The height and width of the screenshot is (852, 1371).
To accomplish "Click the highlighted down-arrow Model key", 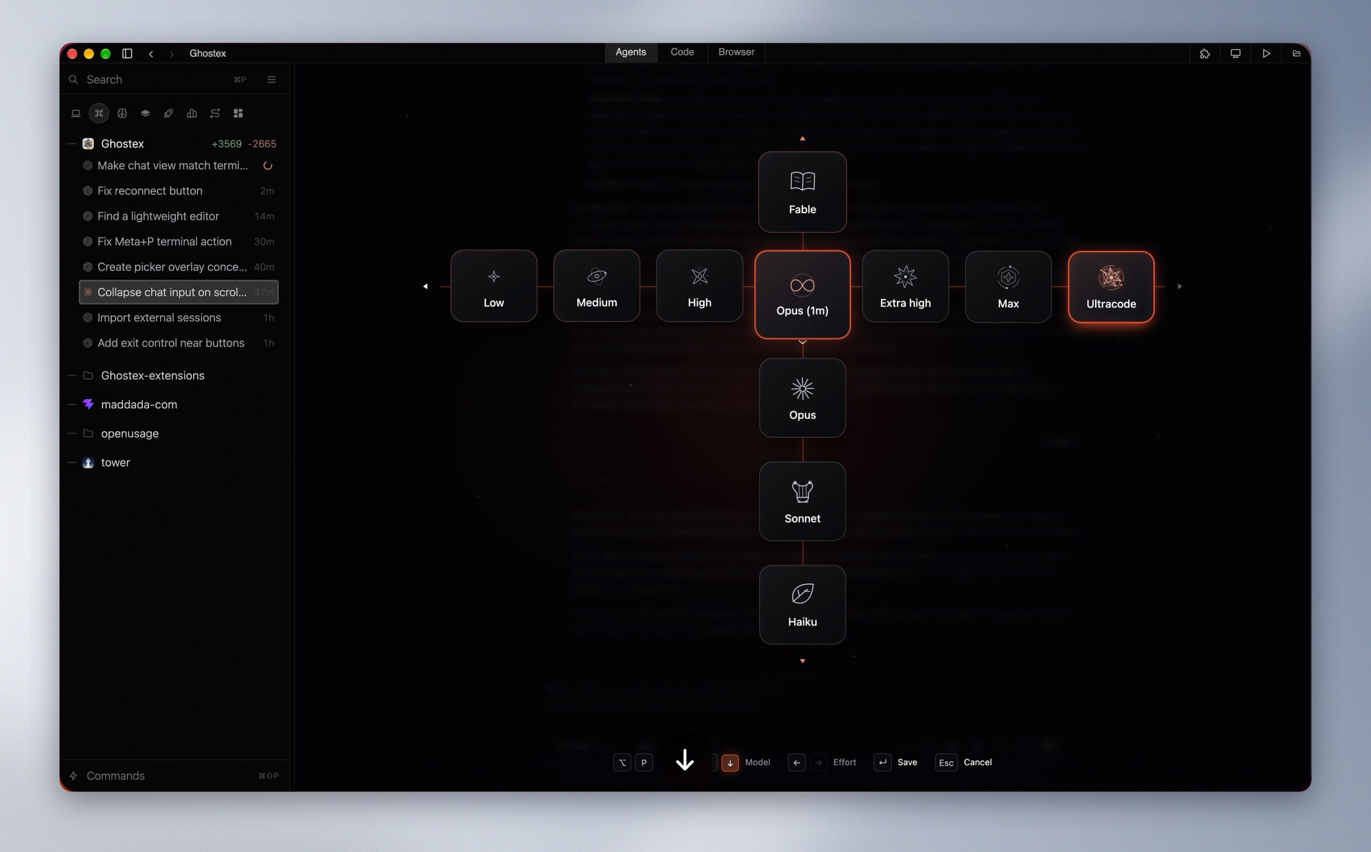I will 729,763.
